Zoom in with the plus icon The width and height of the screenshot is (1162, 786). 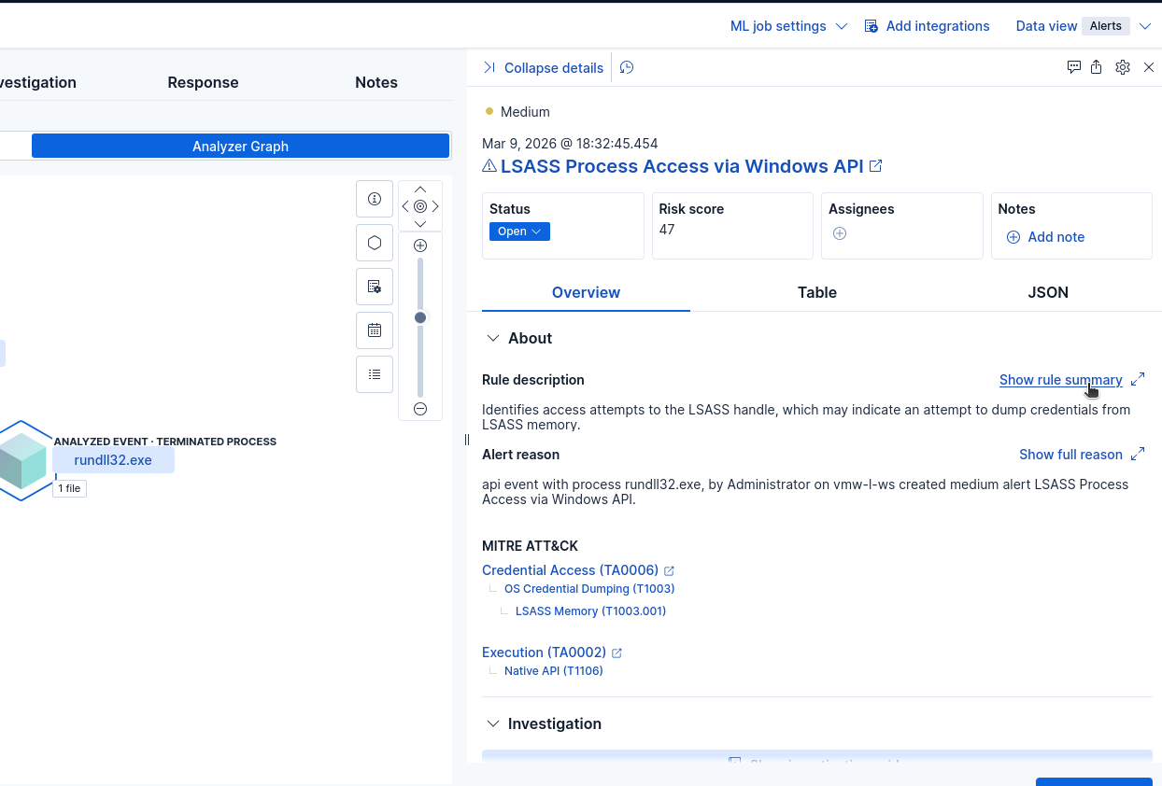coord(420,246)
